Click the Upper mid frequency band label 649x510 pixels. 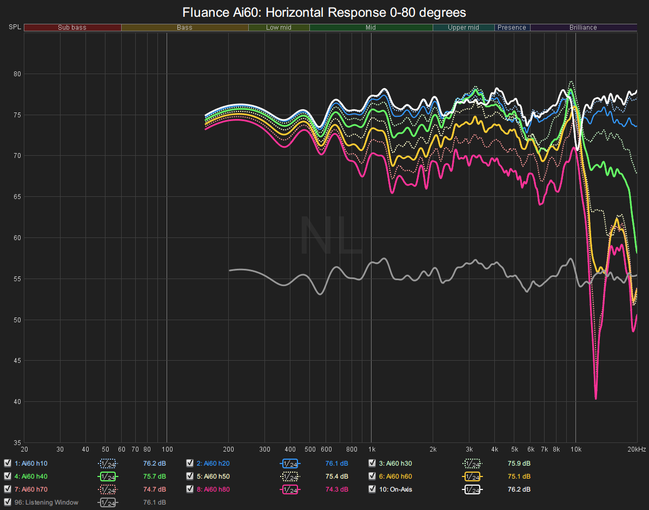463,28
